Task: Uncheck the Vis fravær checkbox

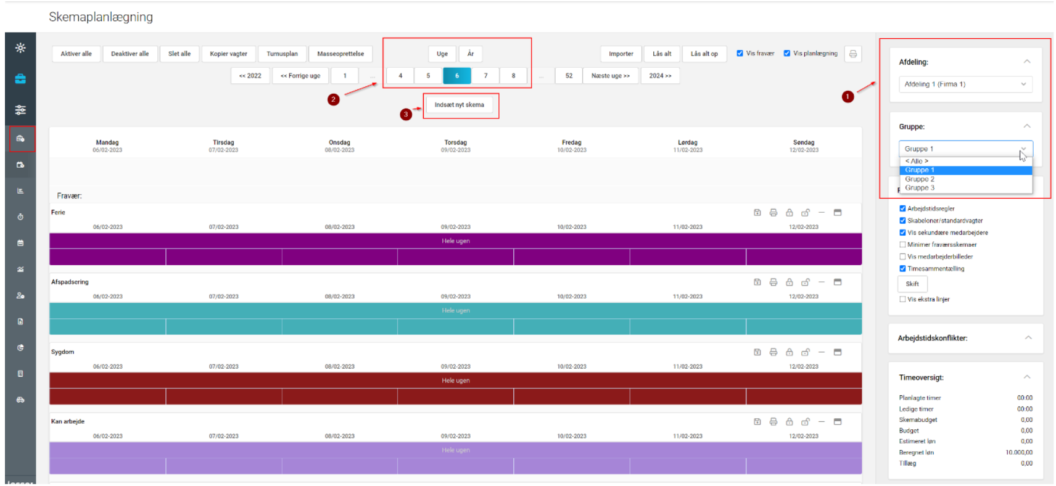Action: click(x=740, y=54)
